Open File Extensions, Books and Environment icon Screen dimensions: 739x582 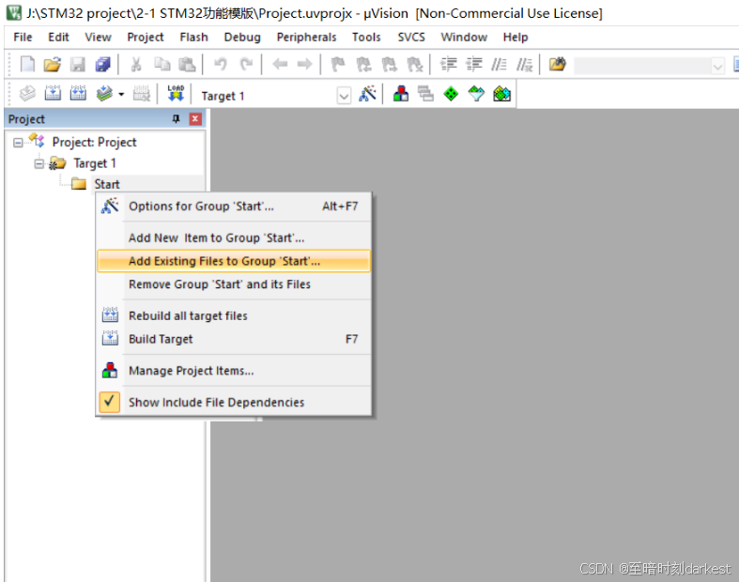pyautogui.click(x=401, y=93)
